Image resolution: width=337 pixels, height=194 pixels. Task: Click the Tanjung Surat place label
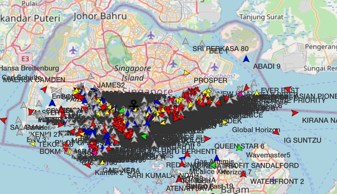click(x=261, y=17)
